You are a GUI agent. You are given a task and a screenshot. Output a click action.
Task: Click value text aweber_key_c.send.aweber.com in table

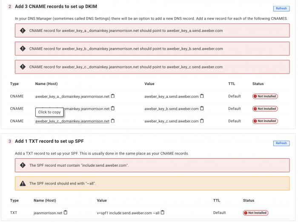172,121
